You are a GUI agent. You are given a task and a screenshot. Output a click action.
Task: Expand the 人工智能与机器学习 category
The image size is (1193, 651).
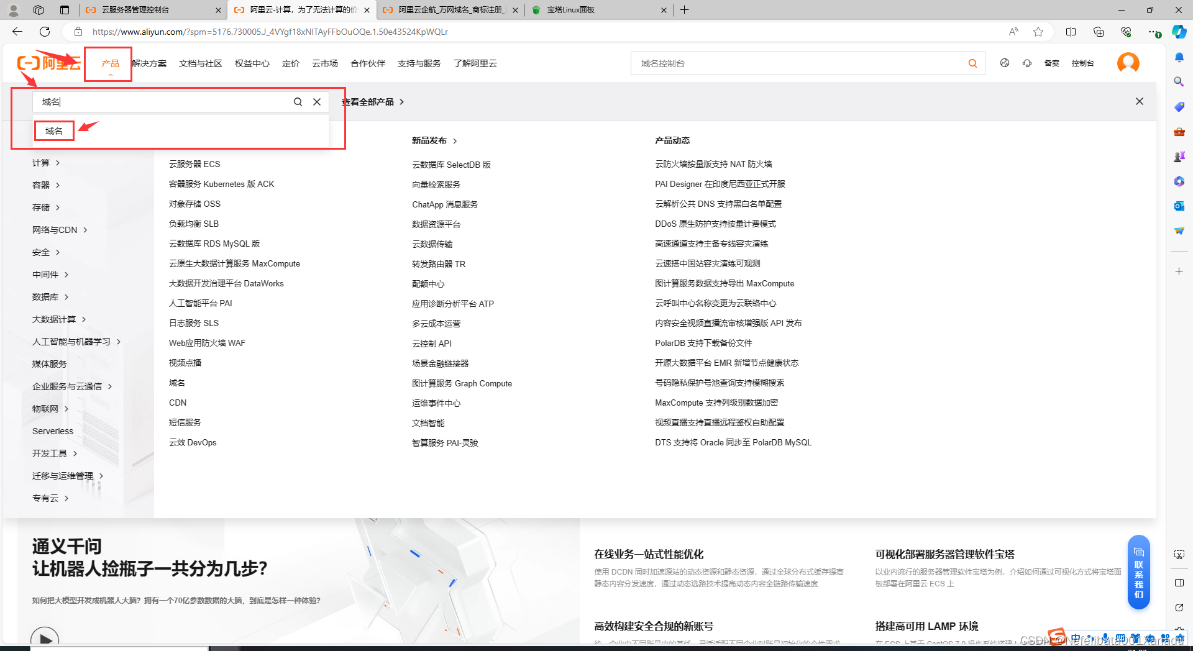pyautogui.click(x=76, y=342)
